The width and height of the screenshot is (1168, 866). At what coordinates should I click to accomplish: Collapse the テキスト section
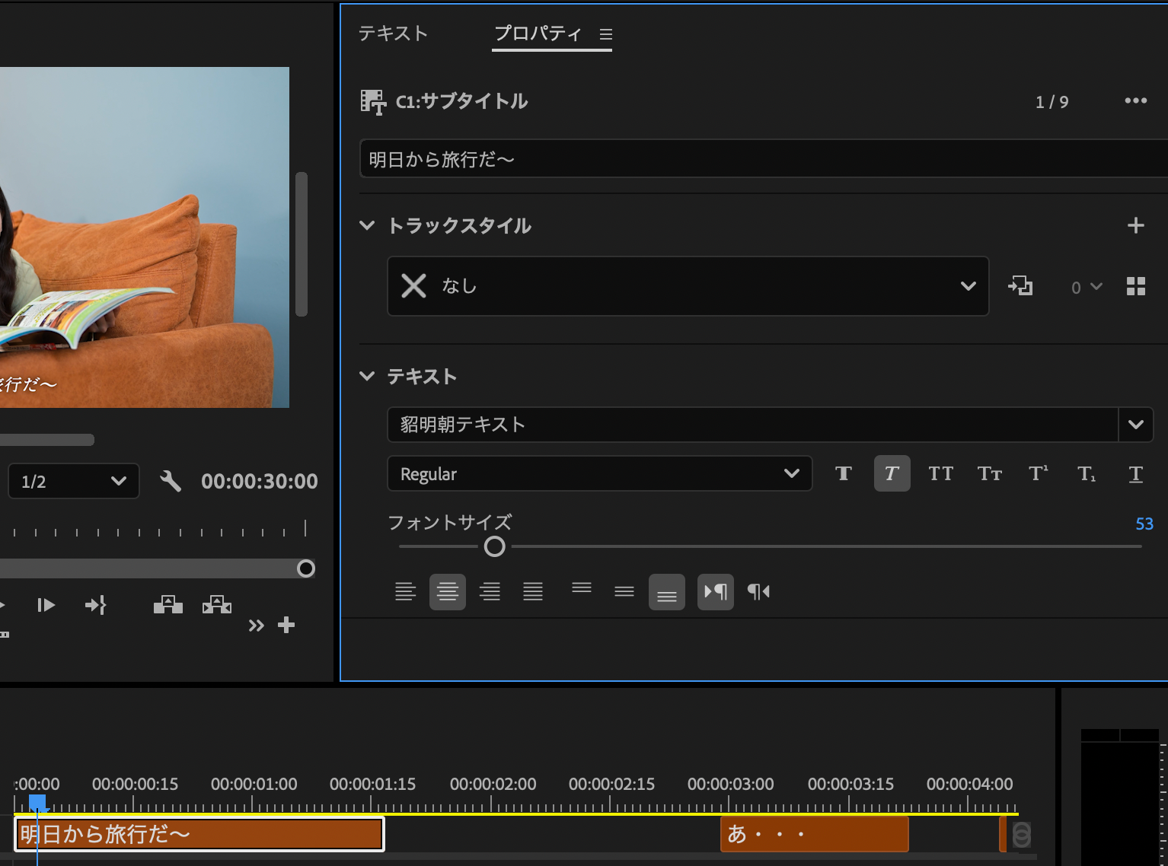coord(367,377)
